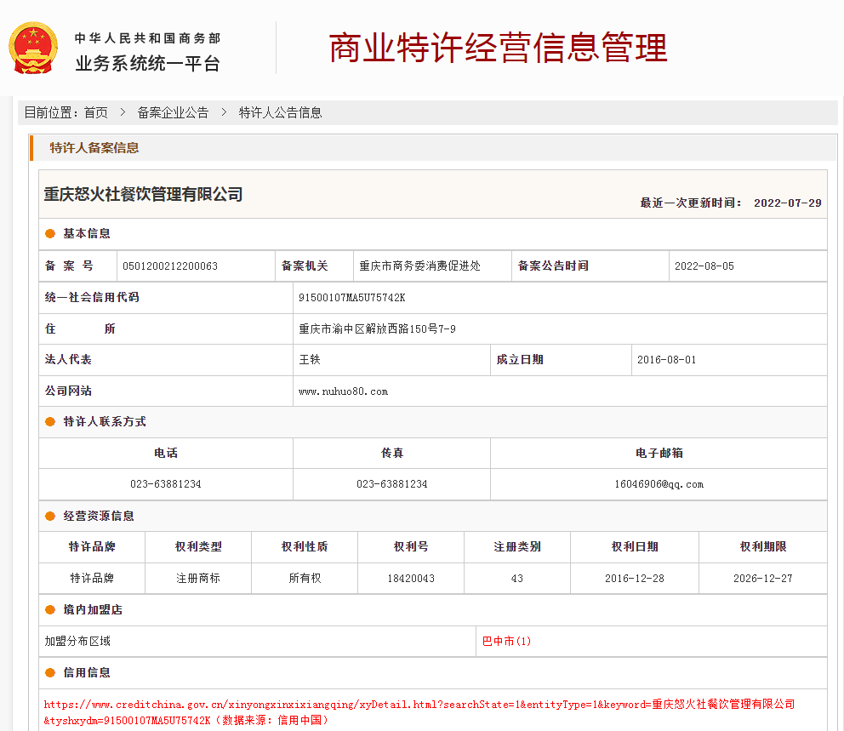Click email address 16046906@qq.com
Viewport: 844px width, 731px height.
click(659, 484)
